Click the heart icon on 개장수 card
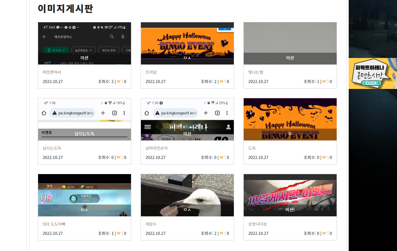The width and height of the screenshot is (397, 251). click(221, 233)
